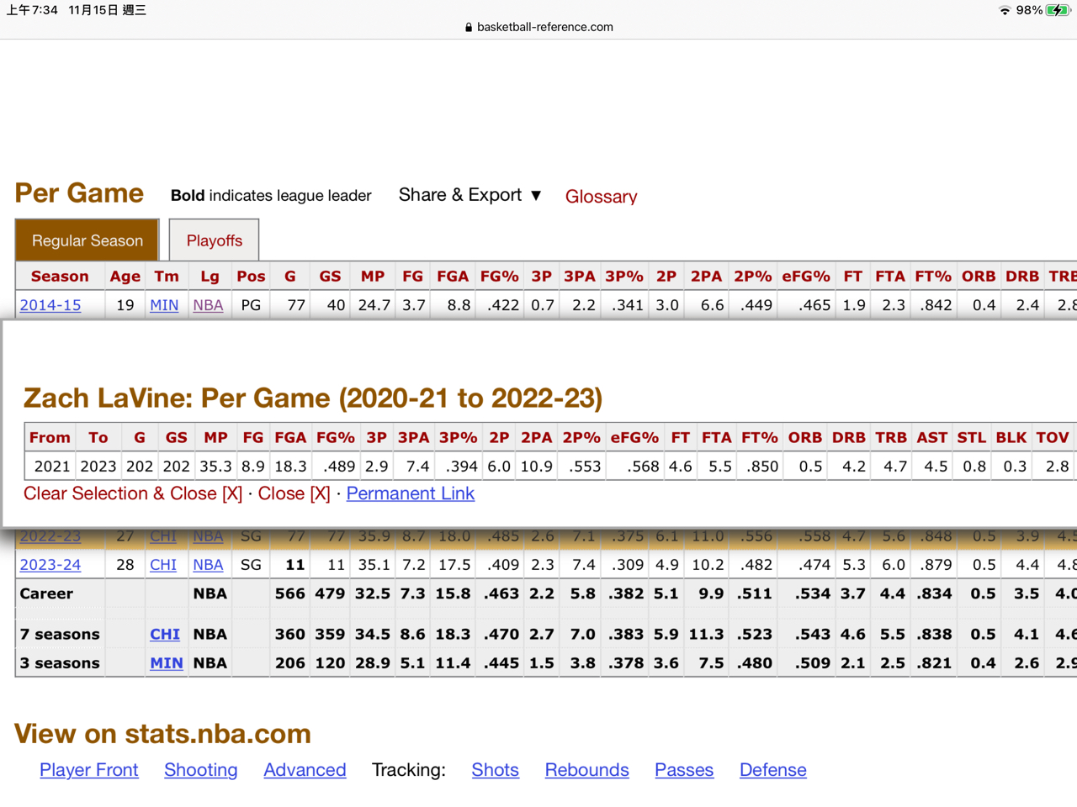Sort main table by FGA header

[x=453, y=277]
